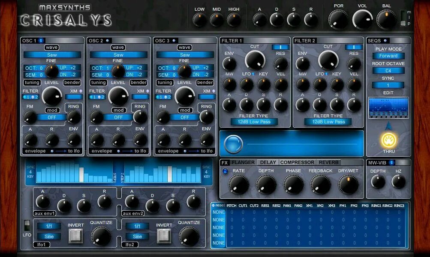This screenshot has width=430, height=257.
Task: Toggle OSC 1 XM LED
Action: coord(81,91)
